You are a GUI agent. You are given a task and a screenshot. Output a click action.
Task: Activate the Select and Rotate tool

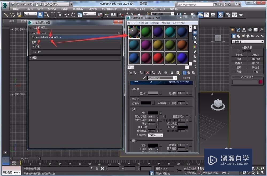point(73,15)
